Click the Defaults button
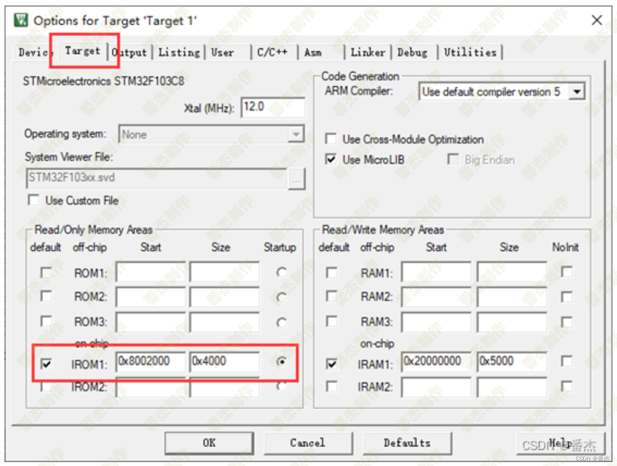This screenshot has width=617, height=466. coord(407,443)
